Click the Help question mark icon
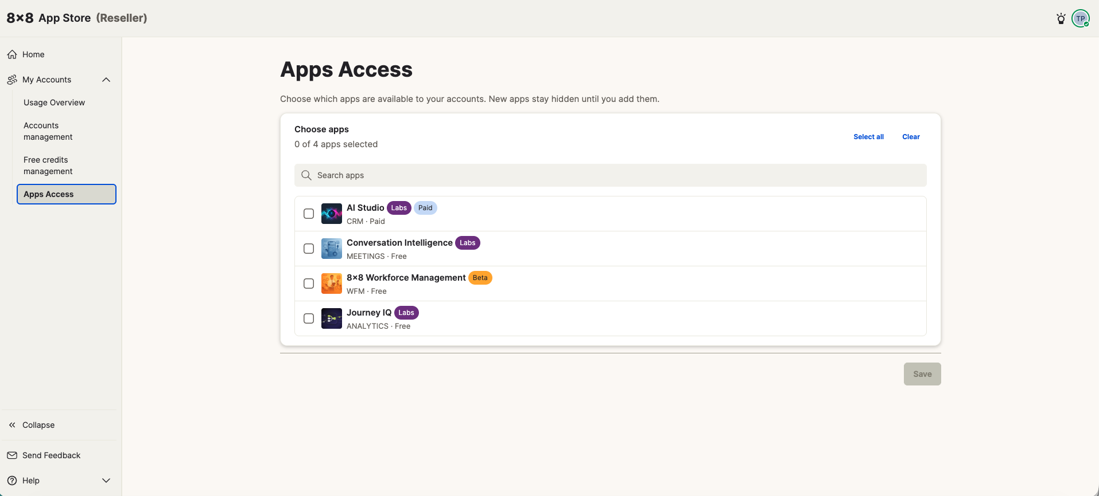This screenshot has height=496, width=1099. tap(12, 481)
